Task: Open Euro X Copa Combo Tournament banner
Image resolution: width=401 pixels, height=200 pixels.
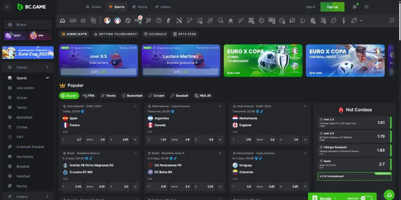Action: coord(263,60)
